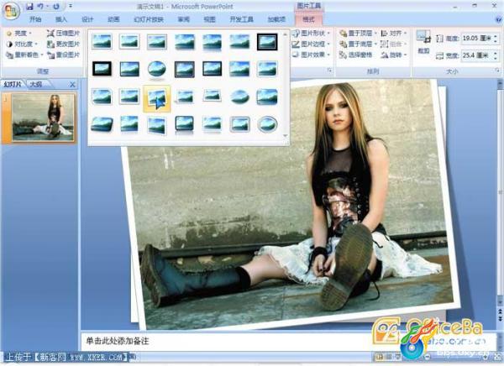Redo the last action
This screenshot has height=366, width=504.
coord(56,6)
